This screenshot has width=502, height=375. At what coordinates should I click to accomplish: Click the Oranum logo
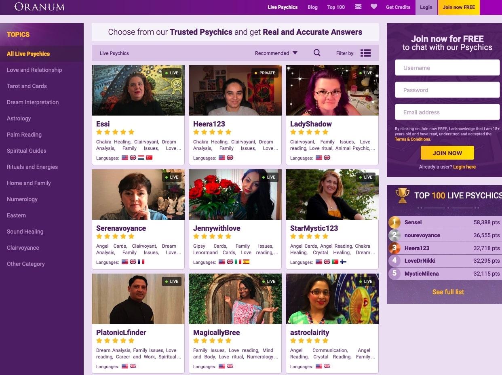pos(39,6)
